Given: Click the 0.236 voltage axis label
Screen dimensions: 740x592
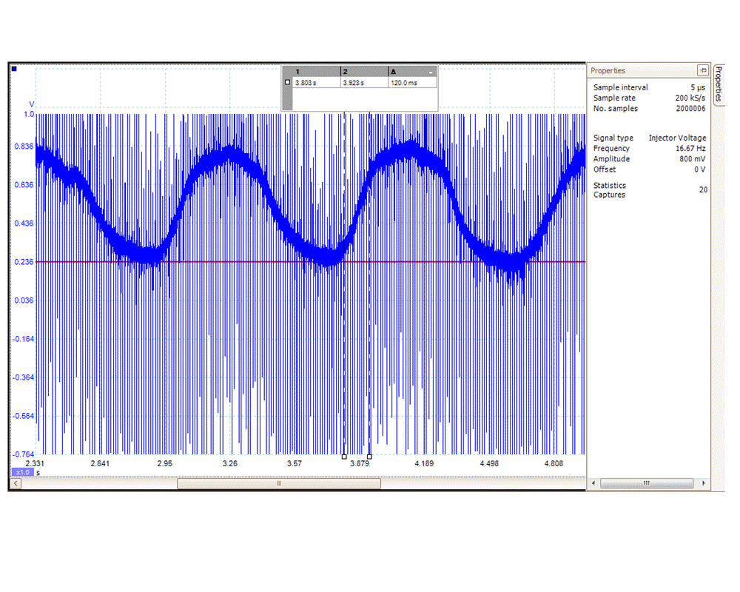Looking at the screenshot, I should [x=24, y=262].
